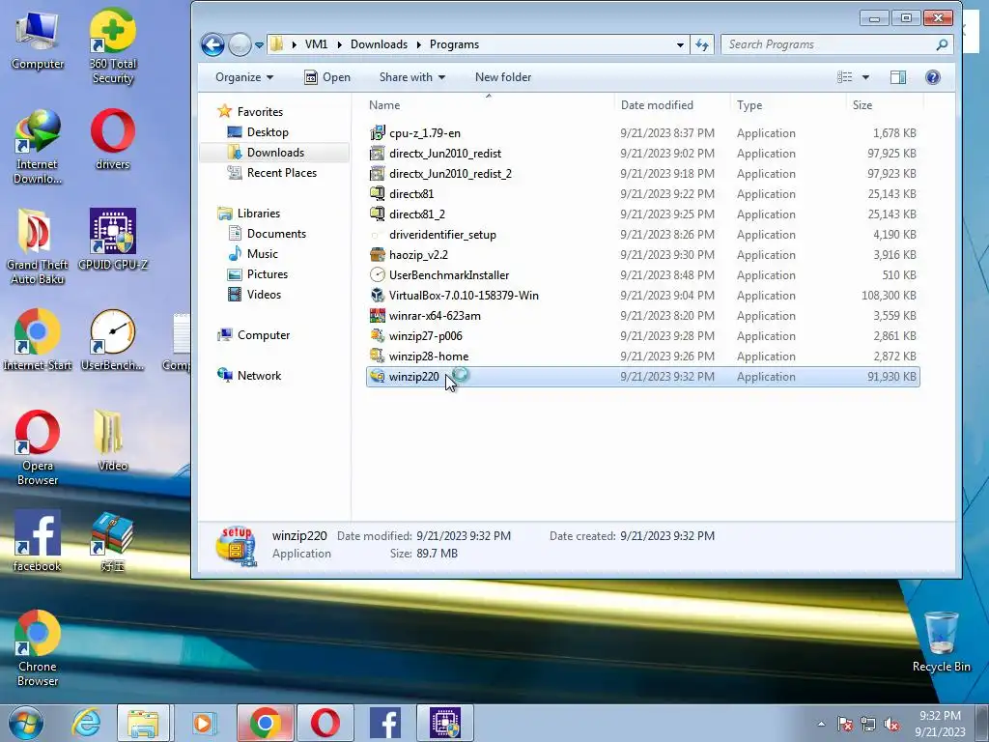Open the Windows Start button
The image size is (989, 742).
pyautogui.click(x=26, y=723)
